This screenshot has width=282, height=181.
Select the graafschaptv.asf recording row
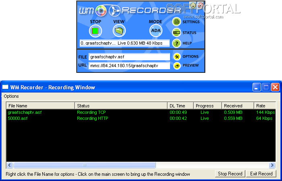pyautogui.click(x=141, y=112)
